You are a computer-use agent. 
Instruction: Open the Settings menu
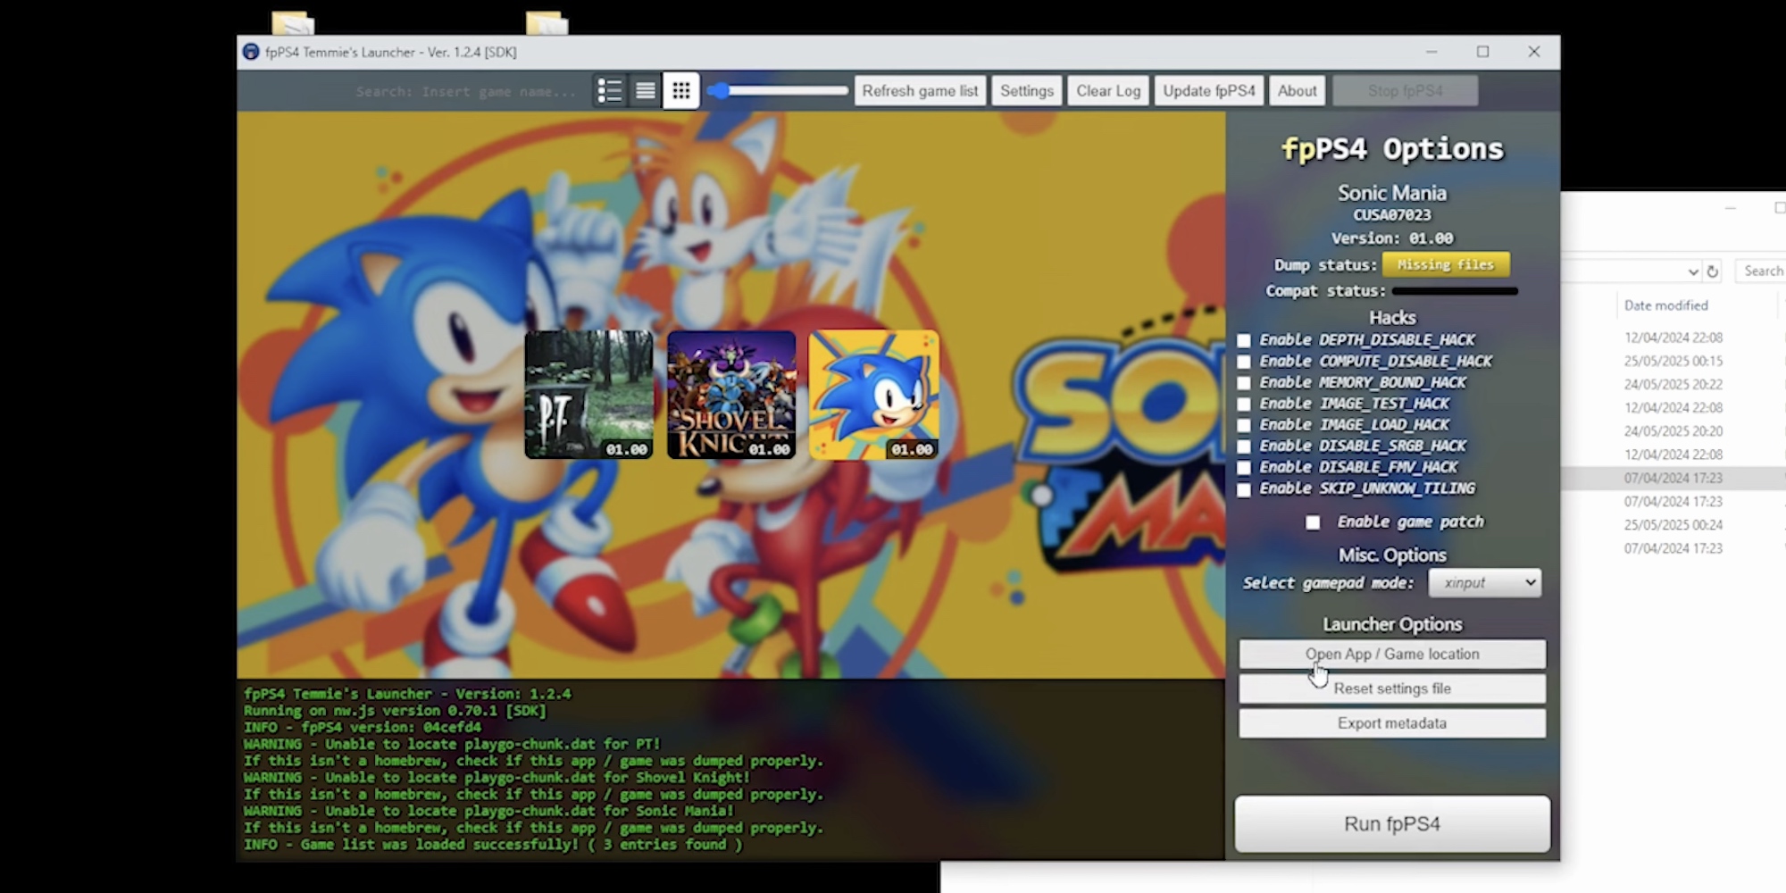click(1026, 90)
